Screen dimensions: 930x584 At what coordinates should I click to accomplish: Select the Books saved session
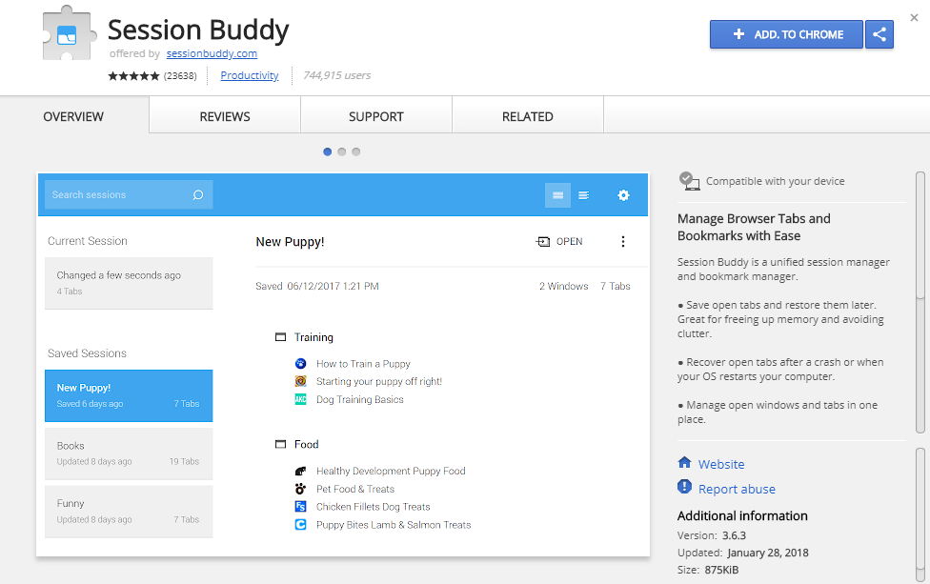129,453
